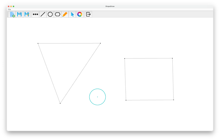Click the Exit arrow icon
Image resolution: width=220 pixels, height=140 pixels.
tap(88, 14)
